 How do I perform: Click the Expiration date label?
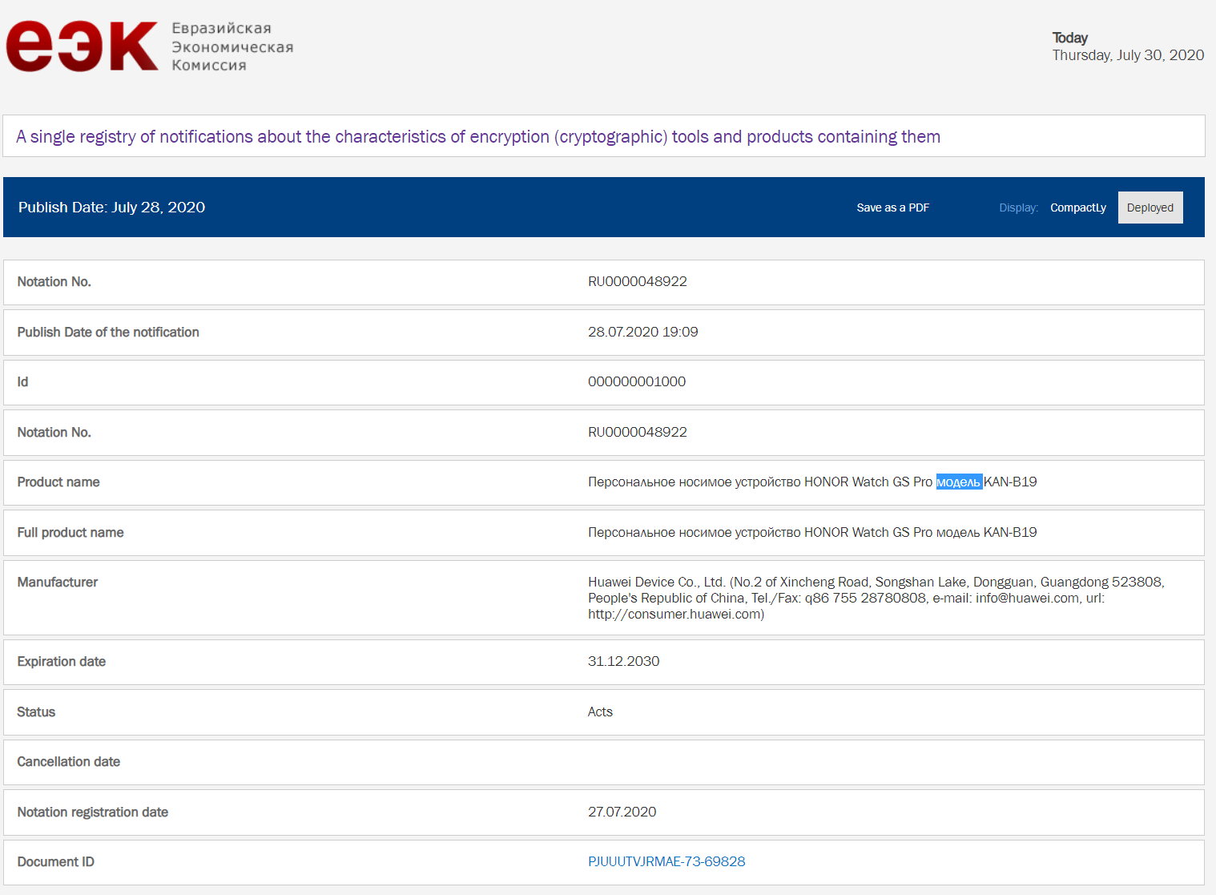coord(62,661)
